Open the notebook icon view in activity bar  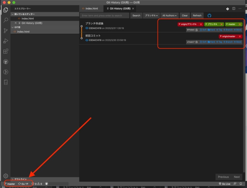coord(6,82)
